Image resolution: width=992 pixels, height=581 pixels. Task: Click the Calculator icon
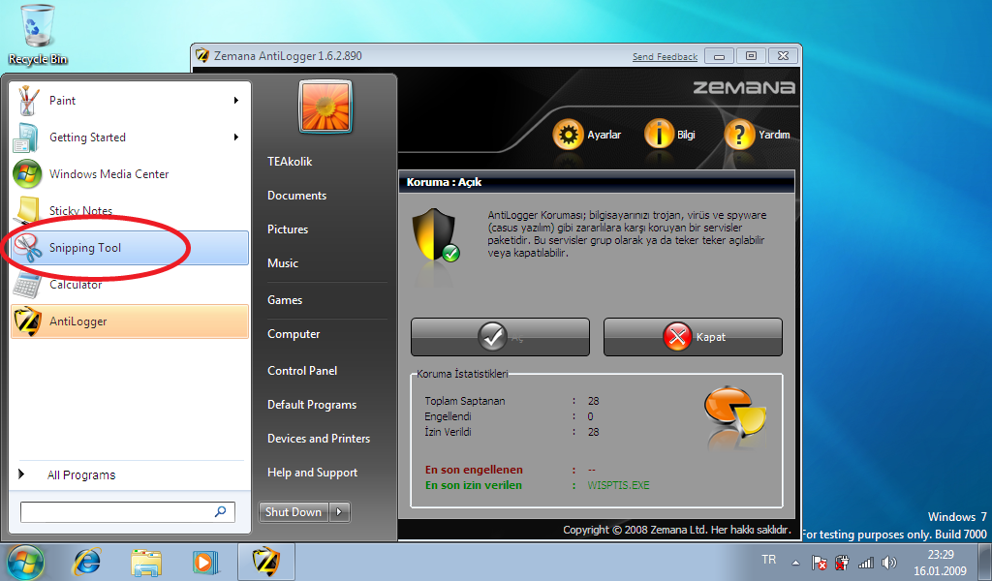[27, 285]
